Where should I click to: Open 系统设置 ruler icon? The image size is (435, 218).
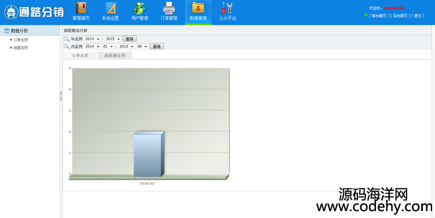click(x=110, y=8)
